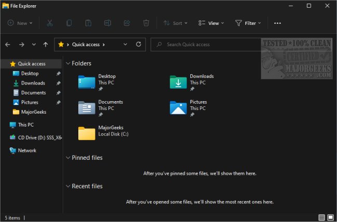
Task: Open the Sort dropdown menu
Action: (x=175, y=23)
